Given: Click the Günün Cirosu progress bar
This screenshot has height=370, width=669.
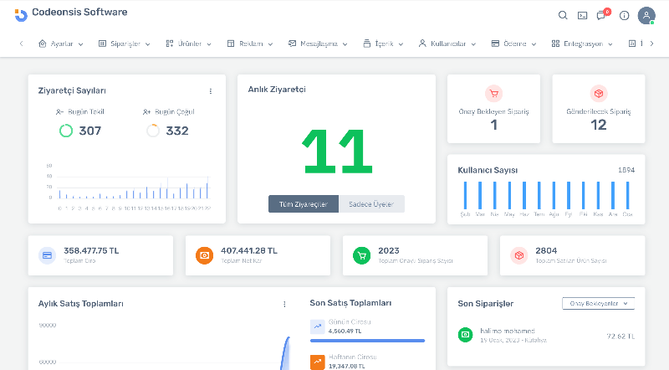Looking at the screenshot, I should pyautogui.click(x=367, y=341).
